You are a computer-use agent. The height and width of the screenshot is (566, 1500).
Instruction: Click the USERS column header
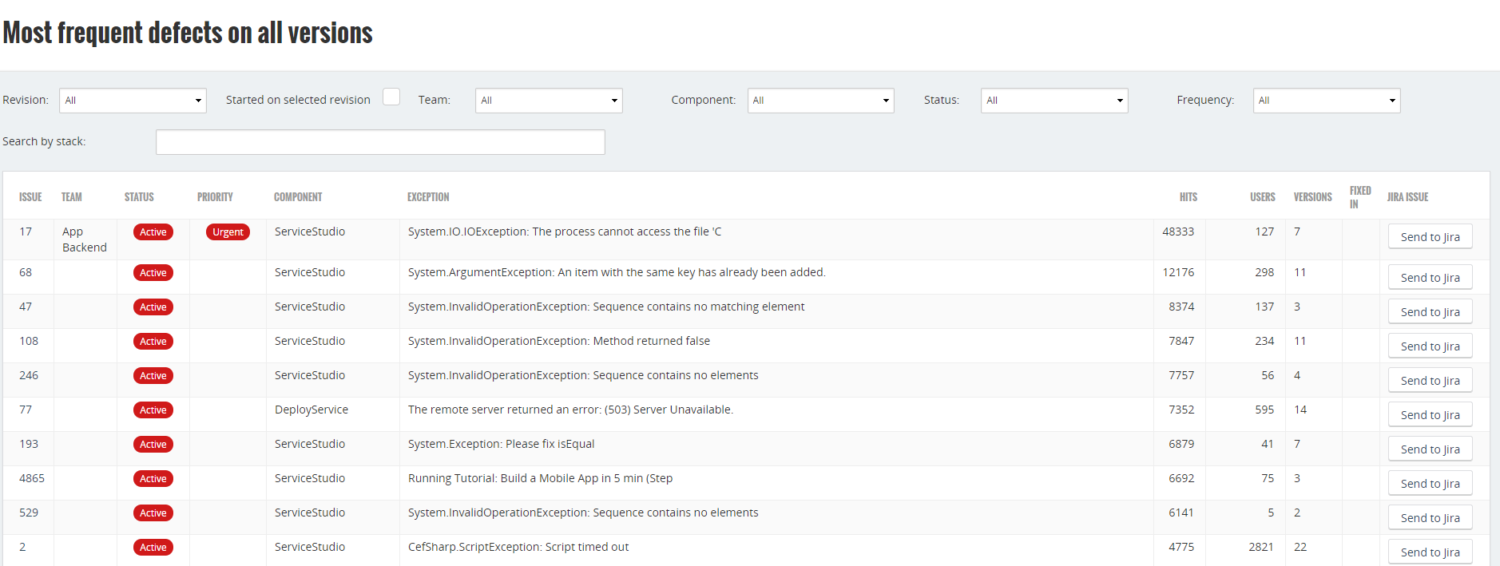[1263, 197]
